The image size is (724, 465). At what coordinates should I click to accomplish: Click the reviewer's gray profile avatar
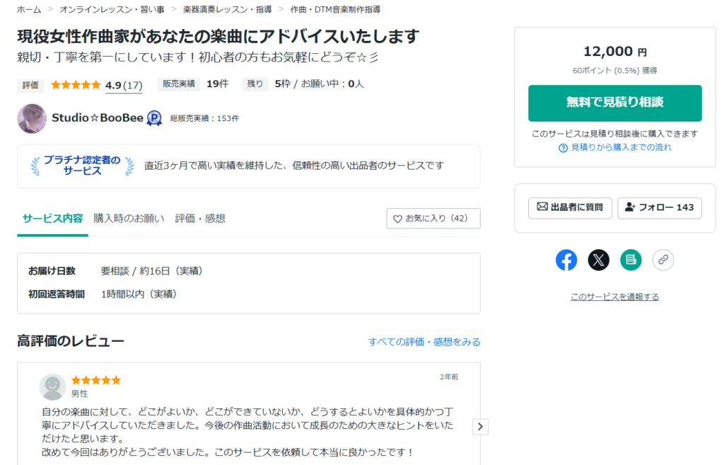pyautogui.click(x=52, y=386)
